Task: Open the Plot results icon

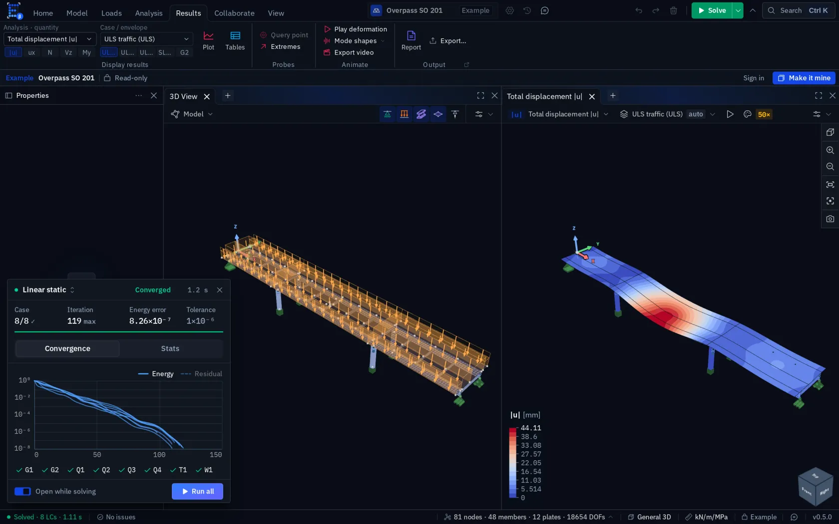Action: pos(208,40)
